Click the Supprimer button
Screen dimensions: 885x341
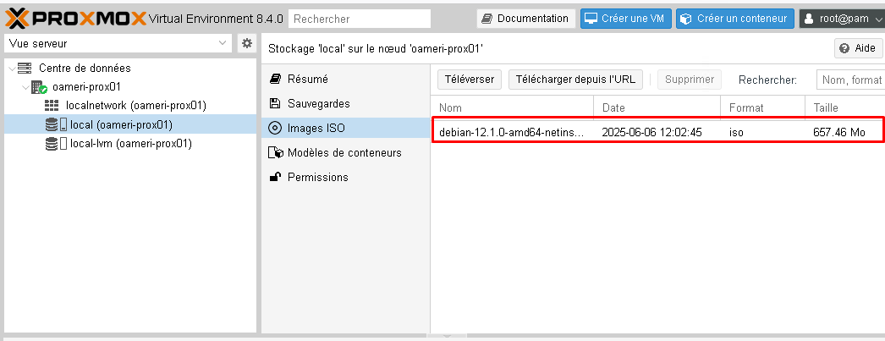[x=690, y=80]
